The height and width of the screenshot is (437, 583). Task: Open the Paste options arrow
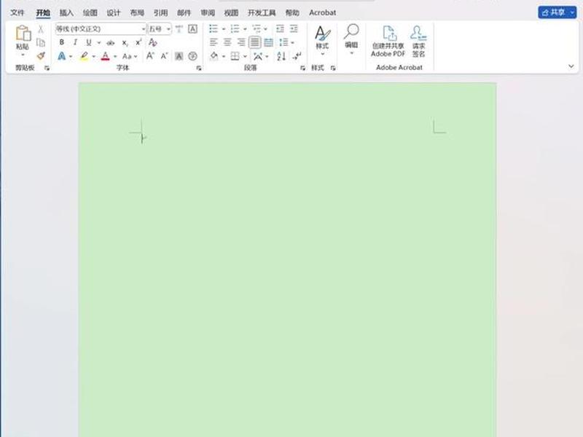[x=23, y=55]
